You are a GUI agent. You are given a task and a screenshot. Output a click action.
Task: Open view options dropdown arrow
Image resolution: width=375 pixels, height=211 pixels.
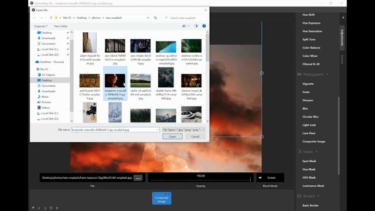[189, 26]
